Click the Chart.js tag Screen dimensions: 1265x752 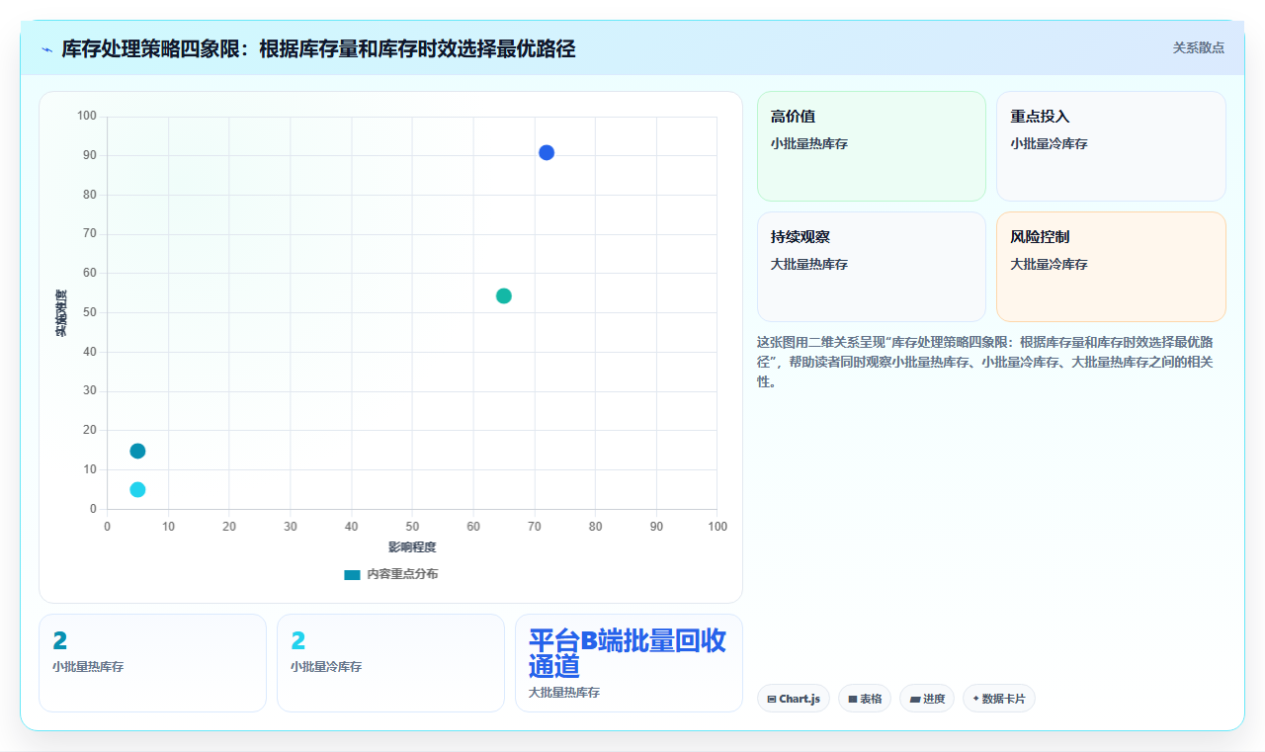[x=794, y=699]
